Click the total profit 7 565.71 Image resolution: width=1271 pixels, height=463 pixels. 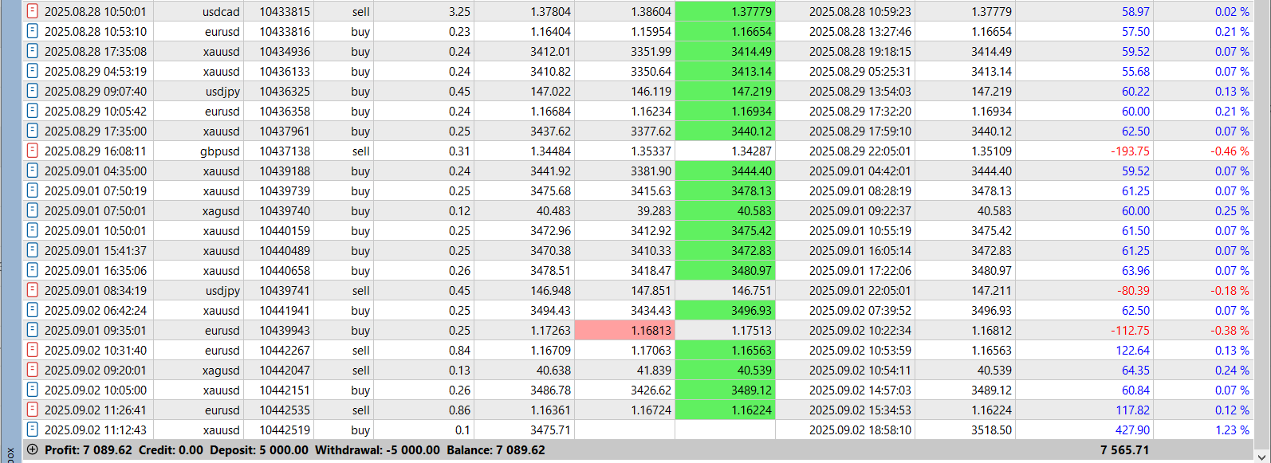pos(1124,450)
